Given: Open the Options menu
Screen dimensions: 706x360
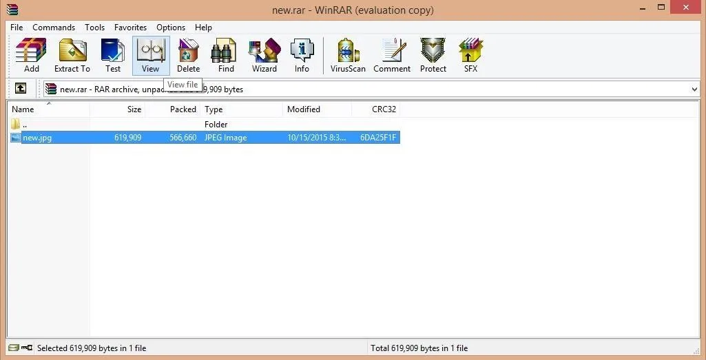Looking at the screenshot, I should [x=171, y=28].
